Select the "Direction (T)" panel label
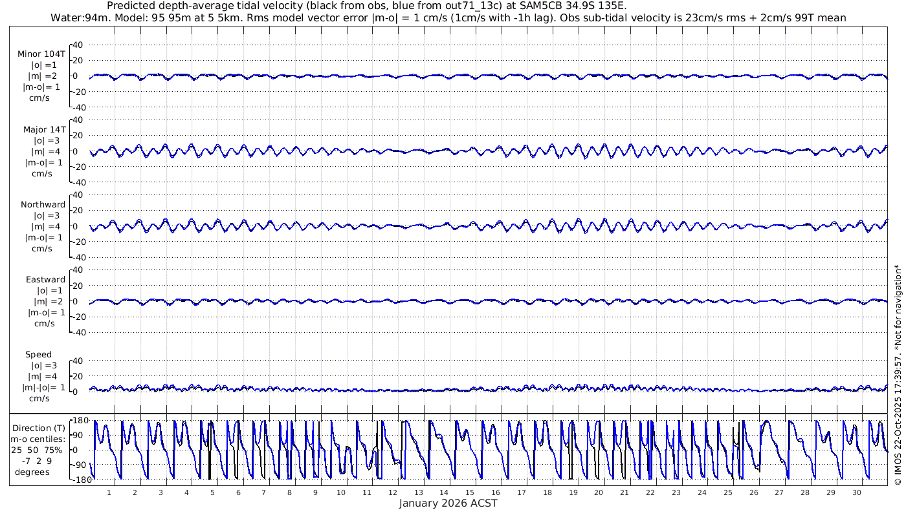The image size is (906, 517). point(40,428)
